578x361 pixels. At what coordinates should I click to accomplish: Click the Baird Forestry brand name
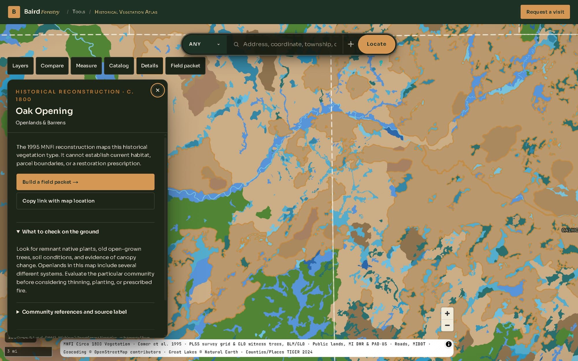(x=42, y=12)
